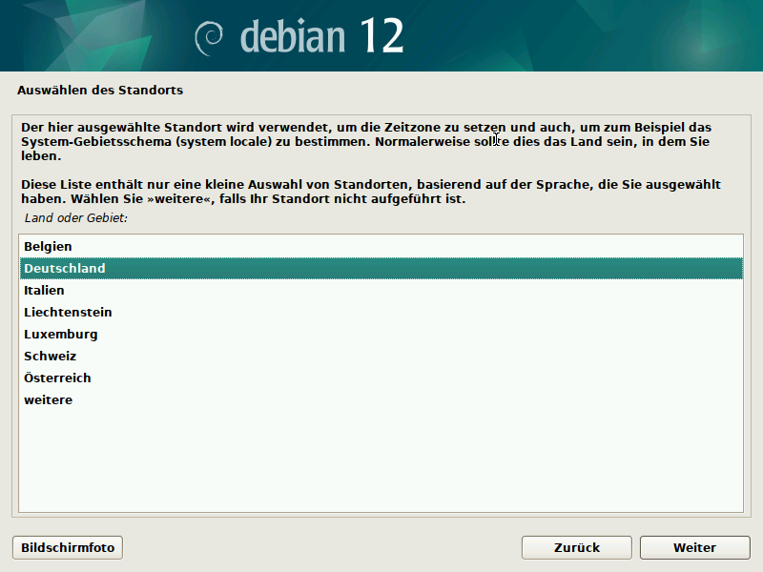Click the Debian swirl logo
The width and height of the screenshot is (763, 572).
(x=210, y=37)
